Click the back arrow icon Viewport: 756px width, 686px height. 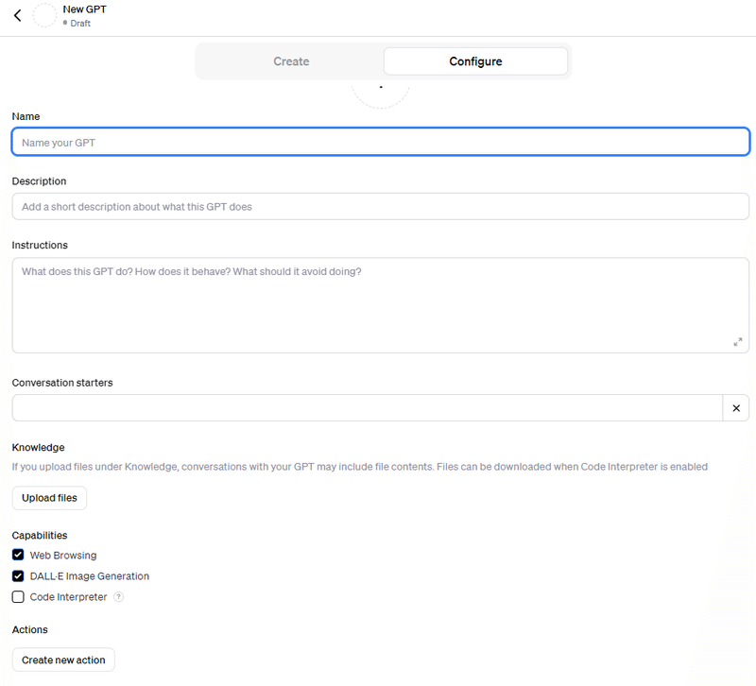click(17, 15)
